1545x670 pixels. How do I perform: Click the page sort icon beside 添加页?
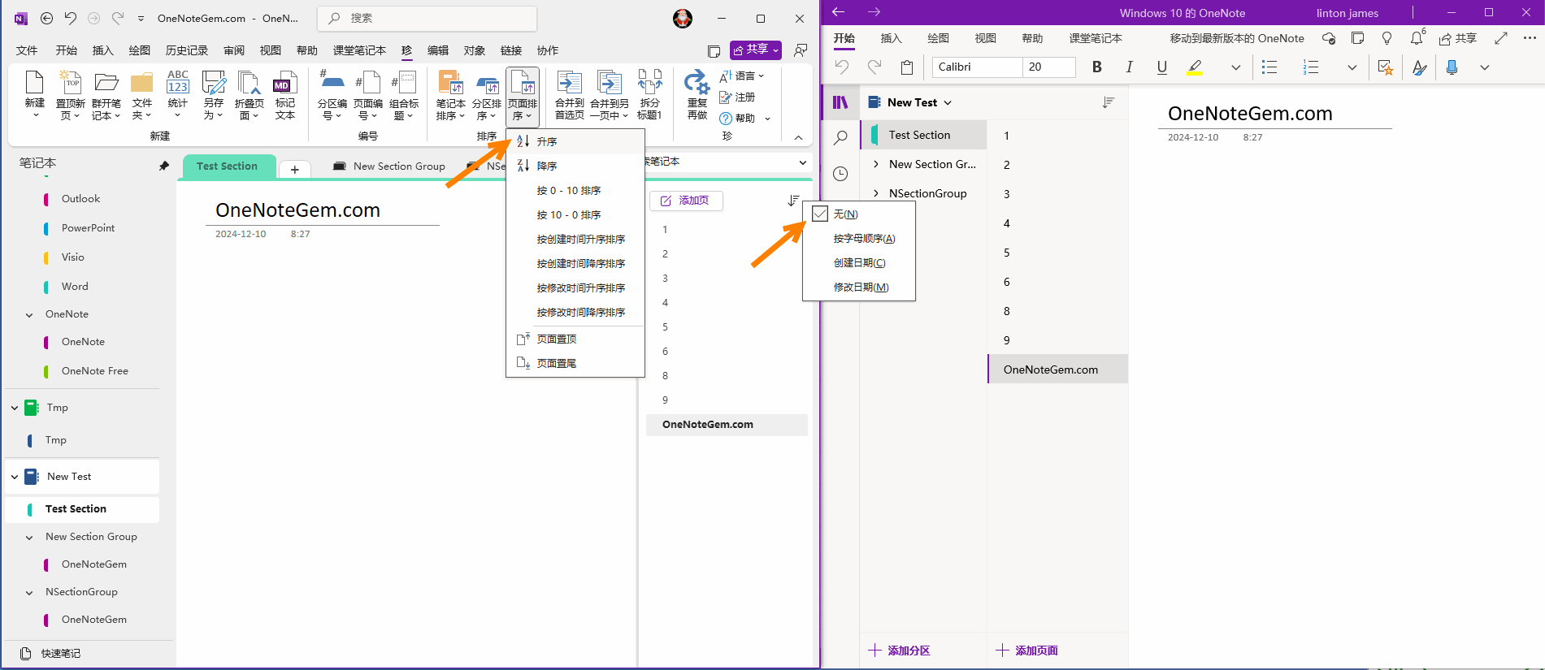tap(793, 201)
